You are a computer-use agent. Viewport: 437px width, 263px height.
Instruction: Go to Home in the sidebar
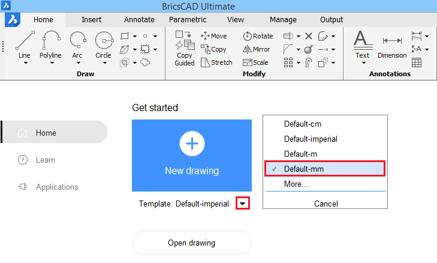[55, 132]
